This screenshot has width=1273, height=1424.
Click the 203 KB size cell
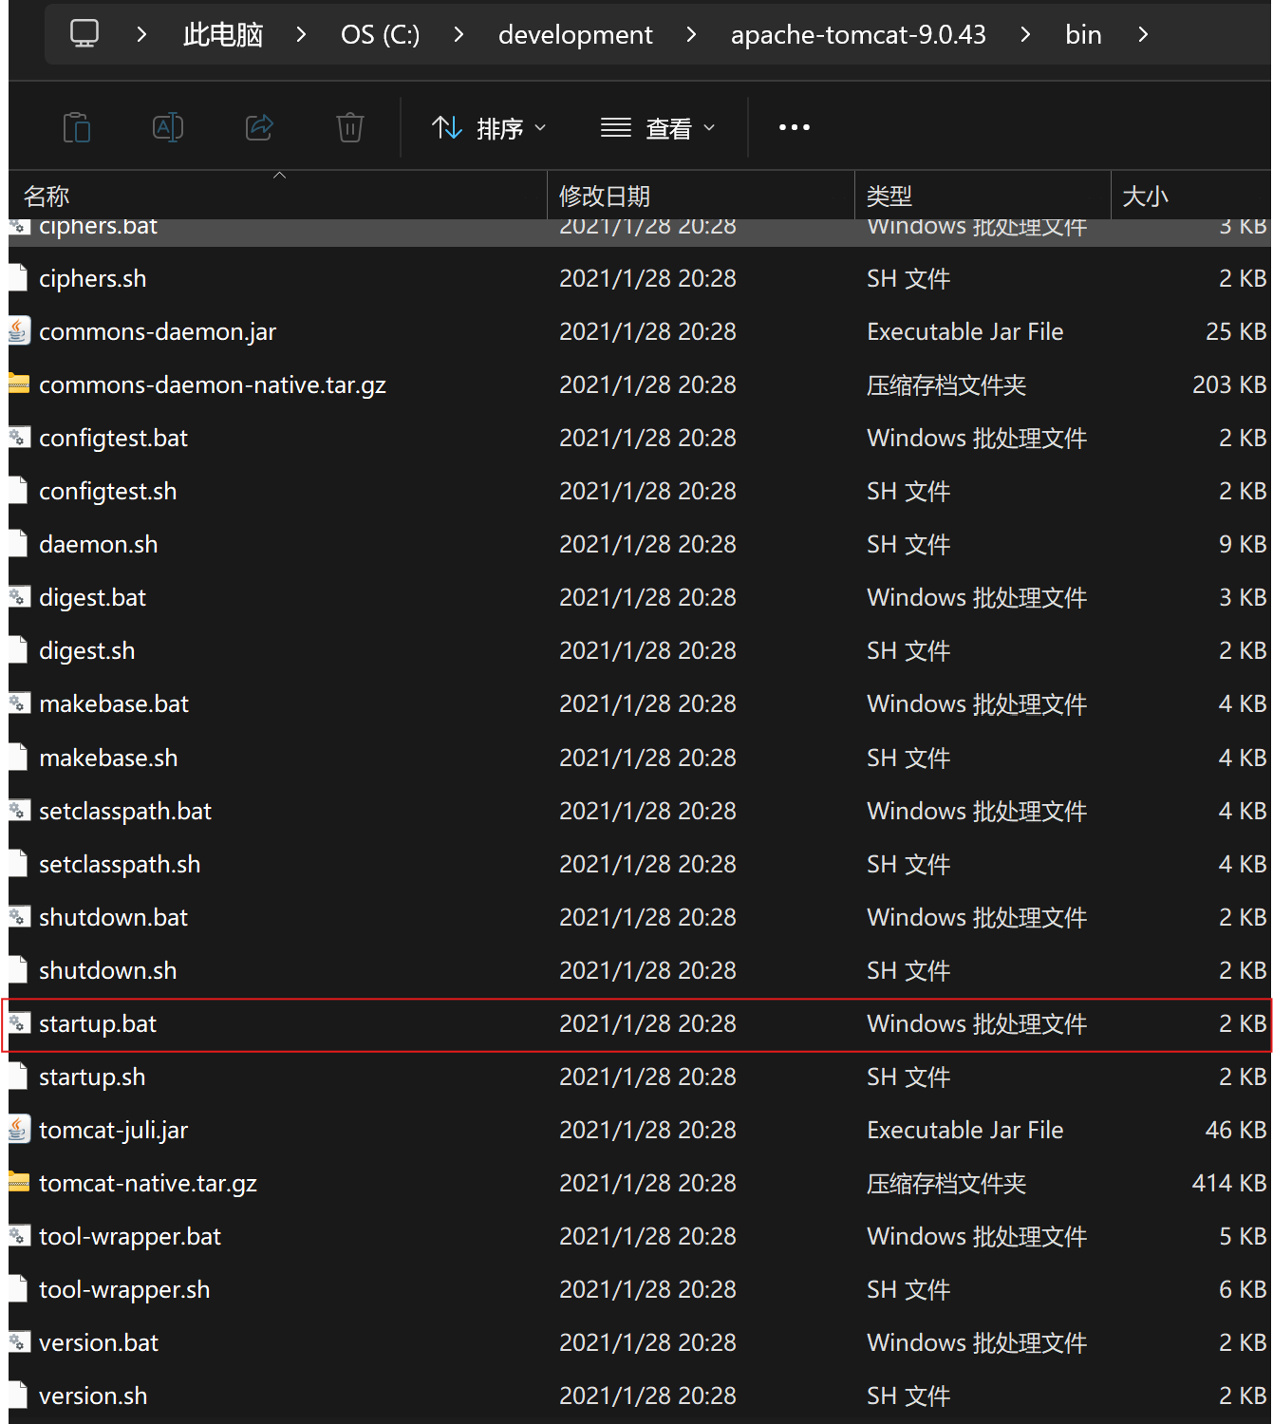(1229, 384)
